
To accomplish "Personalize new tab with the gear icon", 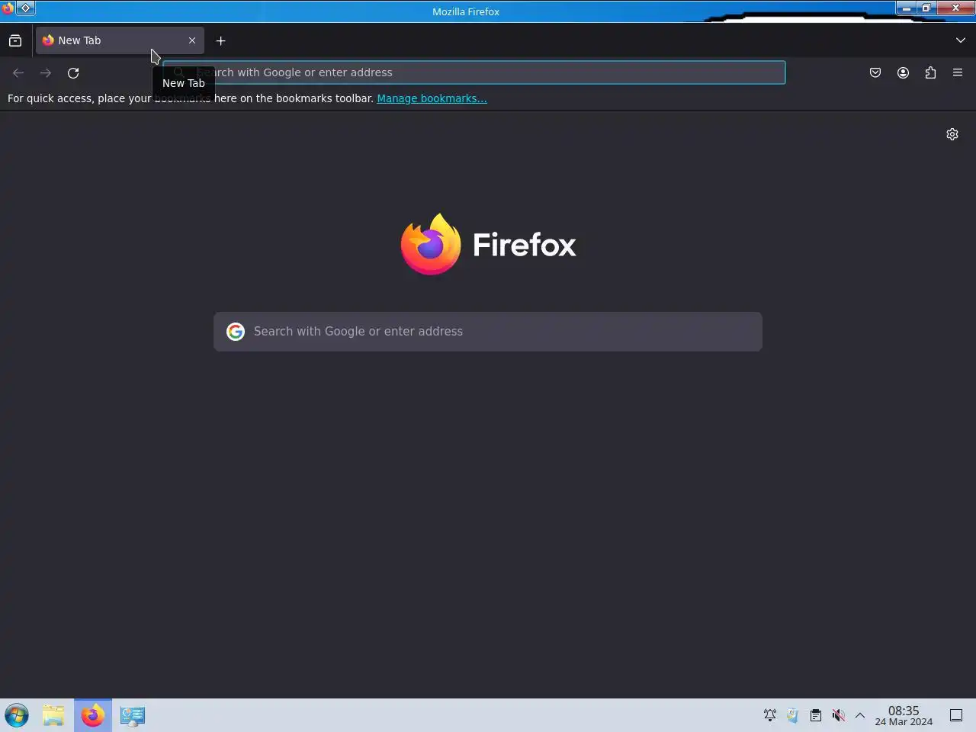I will point(952,134).
